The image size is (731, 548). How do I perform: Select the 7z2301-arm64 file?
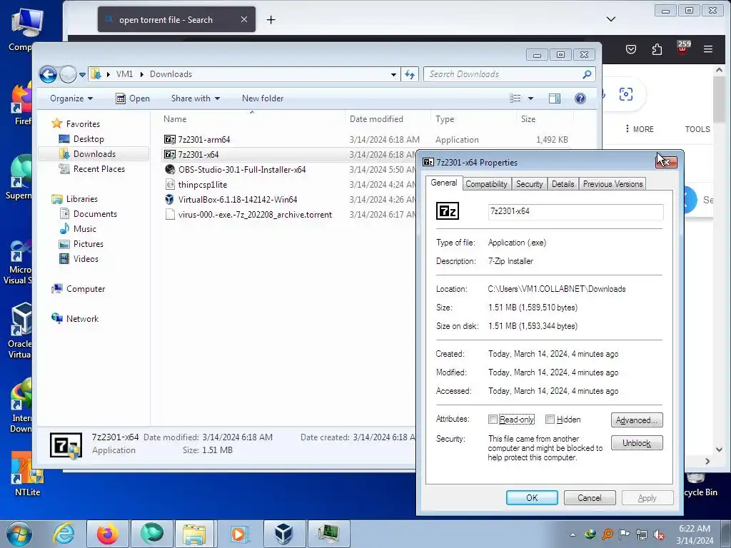pos(204,140)
